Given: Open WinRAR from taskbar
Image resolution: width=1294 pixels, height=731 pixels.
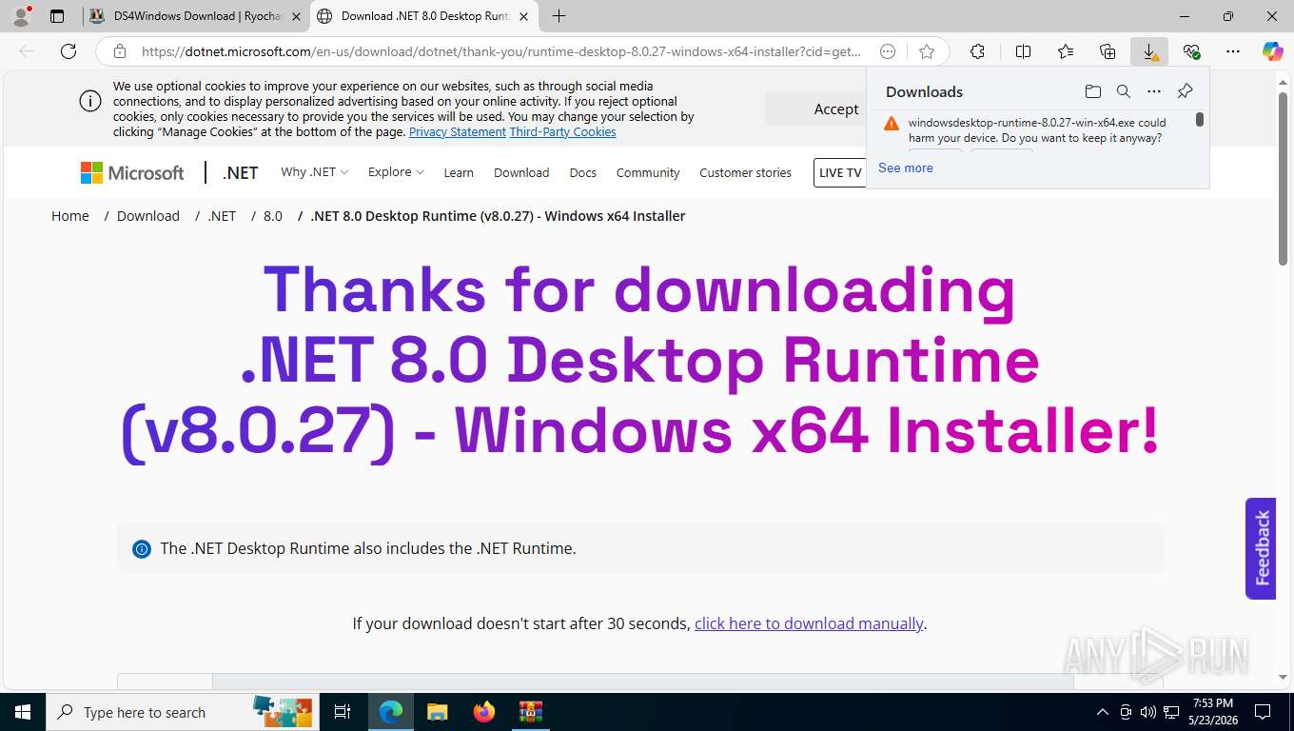Looking at the screenshot, I should (530, 712).
